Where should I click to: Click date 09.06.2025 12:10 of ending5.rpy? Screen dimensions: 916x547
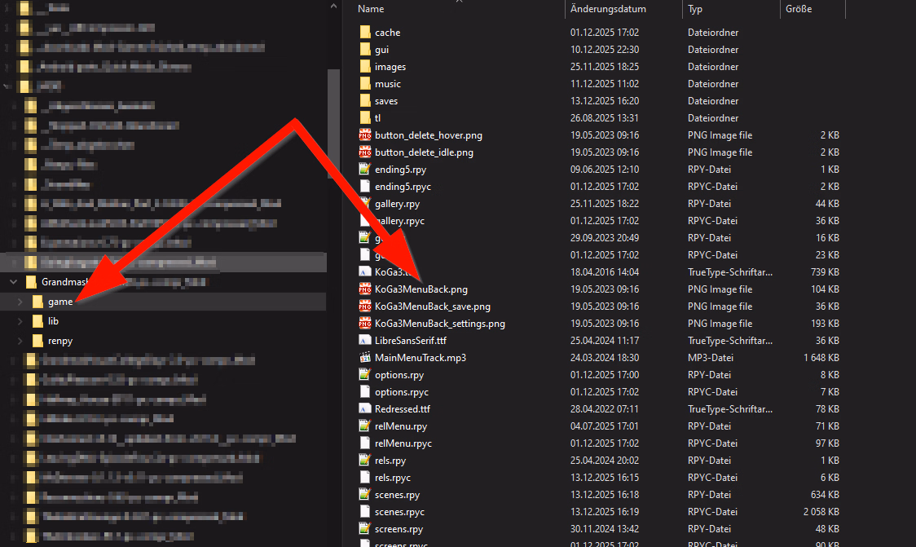point(605,169)
